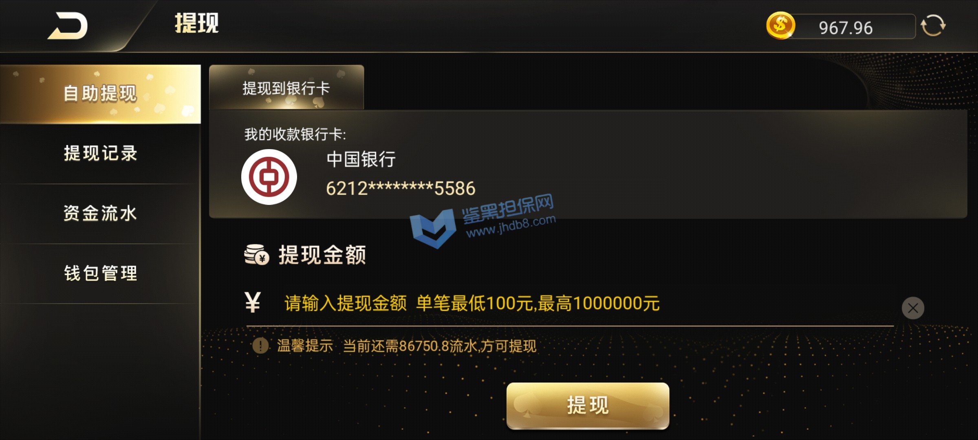The image size is (978, 440).
Task: Open the 提现记录 sidebar item
Action: click(x=100, y=154)
